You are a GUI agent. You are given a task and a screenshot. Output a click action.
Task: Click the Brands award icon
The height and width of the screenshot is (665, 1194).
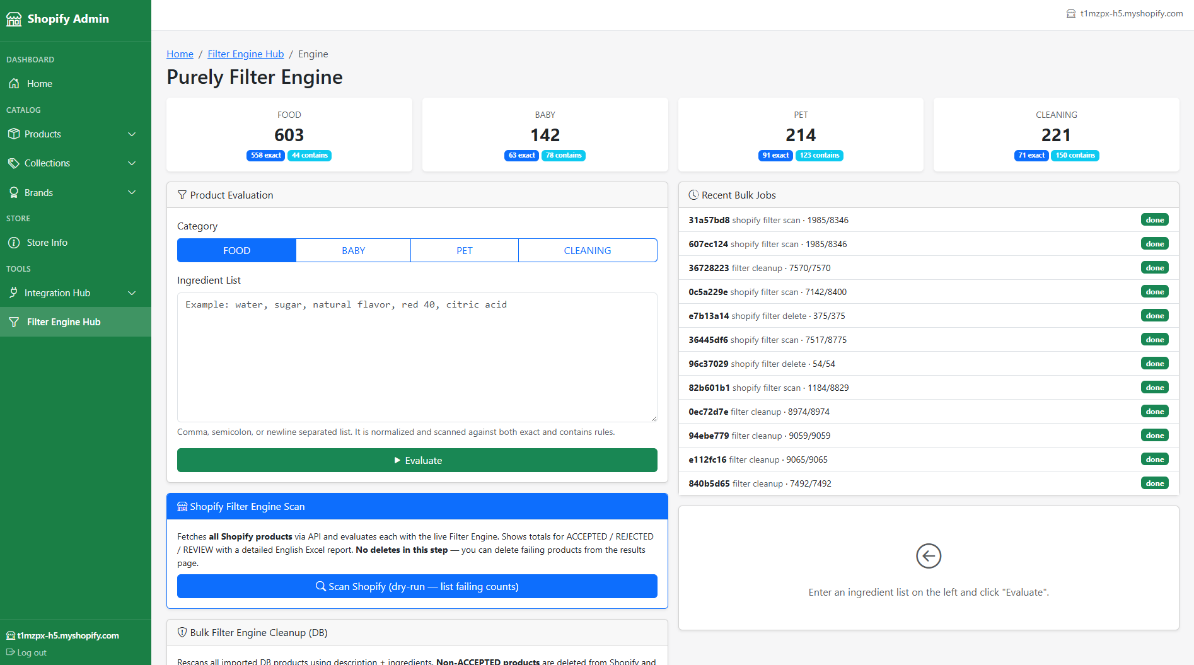click(14, 193)
